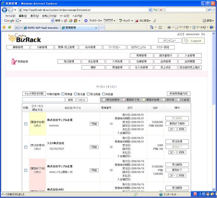Click the RSS feeds icon
The height and width of the screenshot is (198, 217).
click(x=160, y=27)
